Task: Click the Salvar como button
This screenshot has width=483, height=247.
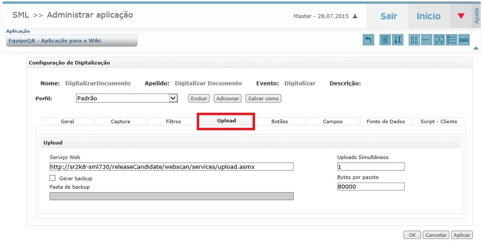Action: click(x=263, y=99)
